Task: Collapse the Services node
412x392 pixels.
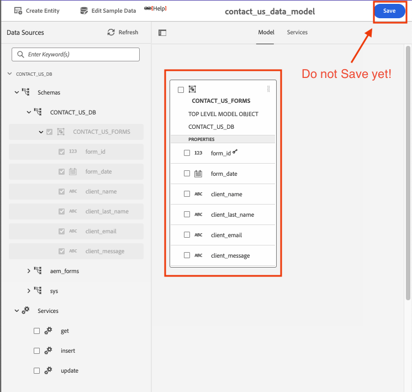Action: coord(17,311)
